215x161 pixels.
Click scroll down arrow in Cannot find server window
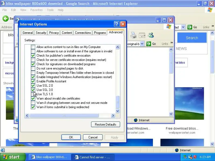coord(171,114)
